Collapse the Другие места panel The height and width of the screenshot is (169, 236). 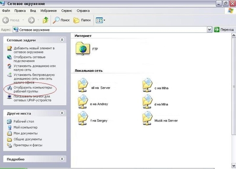point(62,113)
